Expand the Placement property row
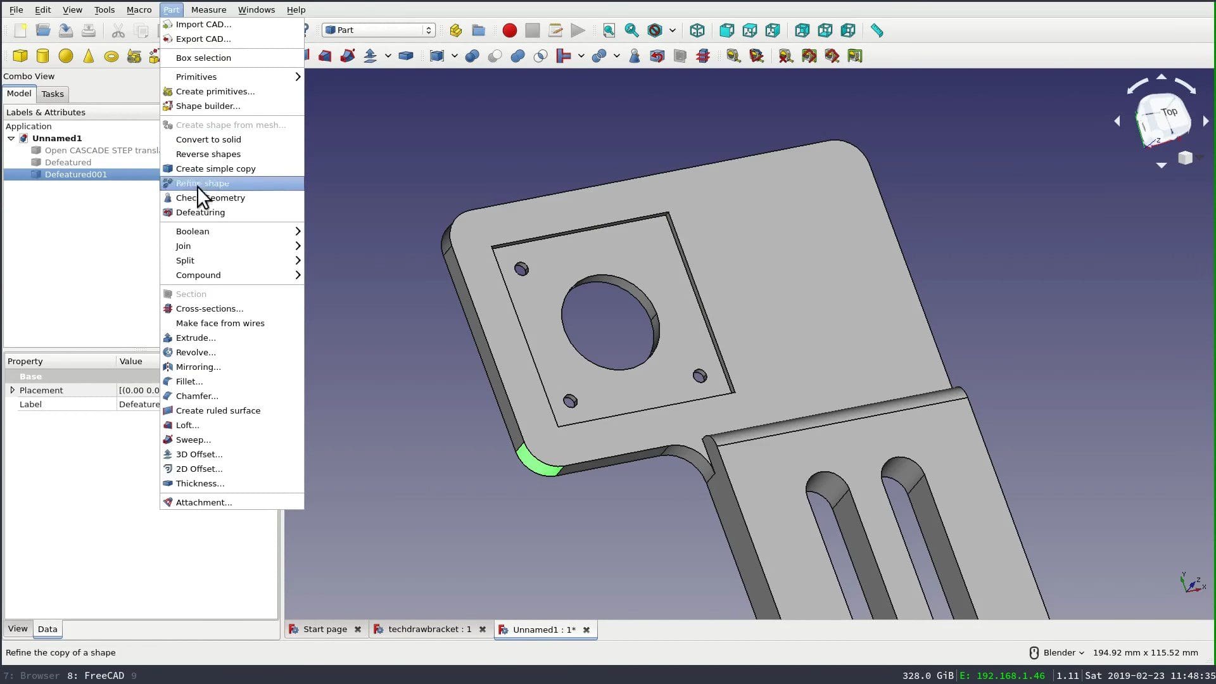1216x684 pixels. point(12,390)
